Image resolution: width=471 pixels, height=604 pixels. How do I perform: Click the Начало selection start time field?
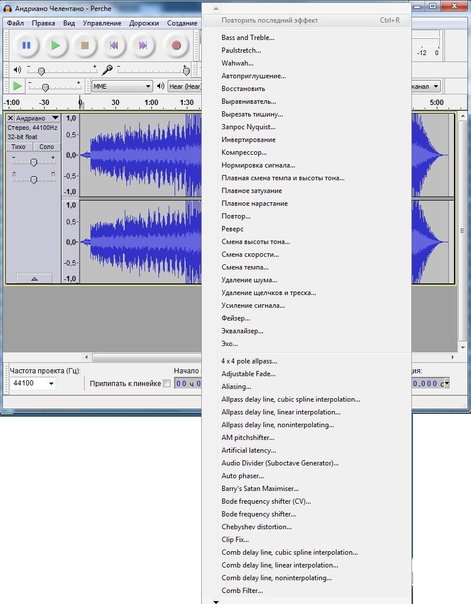coord(188,383)
